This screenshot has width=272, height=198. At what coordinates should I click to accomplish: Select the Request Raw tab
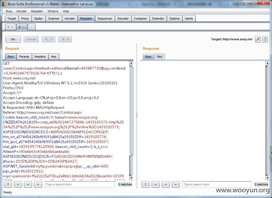pyautogui.click(x=11, y=57)
